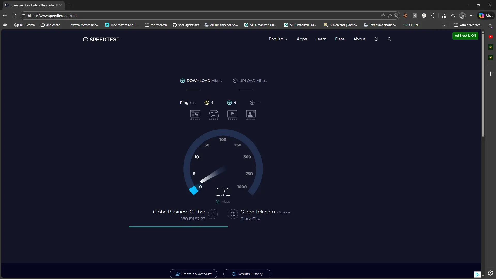Click the video chat performance icon
The height and width of the screenshot is (279, 496).
tap(251, 115)
